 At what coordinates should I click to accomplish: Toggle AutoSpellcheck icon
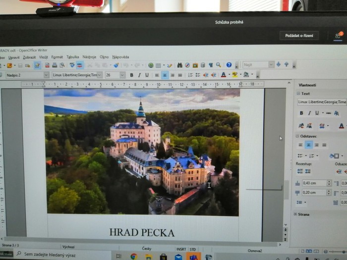tap(80, 65)
